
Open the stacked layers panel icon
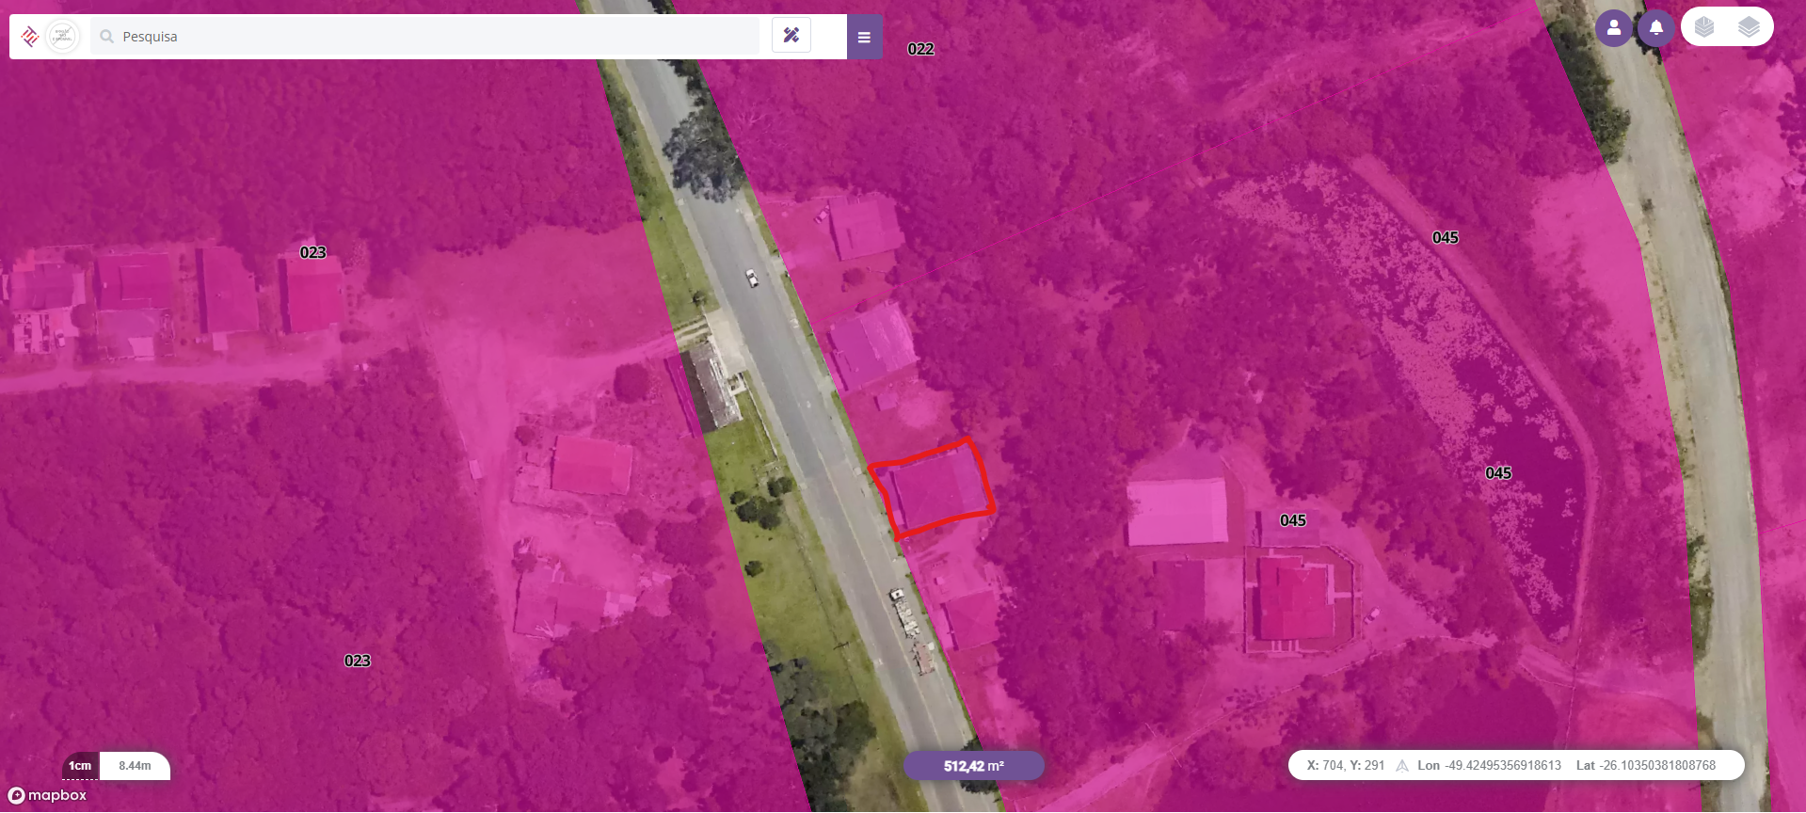tap(1749, 27)
